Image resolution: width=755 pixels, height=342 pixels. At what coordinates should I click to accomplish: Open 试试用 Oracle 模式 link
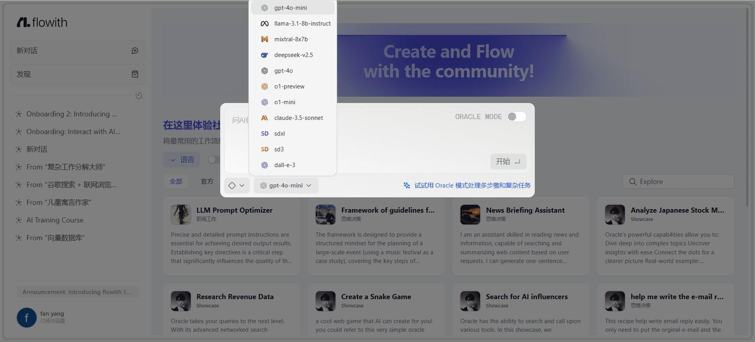[x=472, y=185]
